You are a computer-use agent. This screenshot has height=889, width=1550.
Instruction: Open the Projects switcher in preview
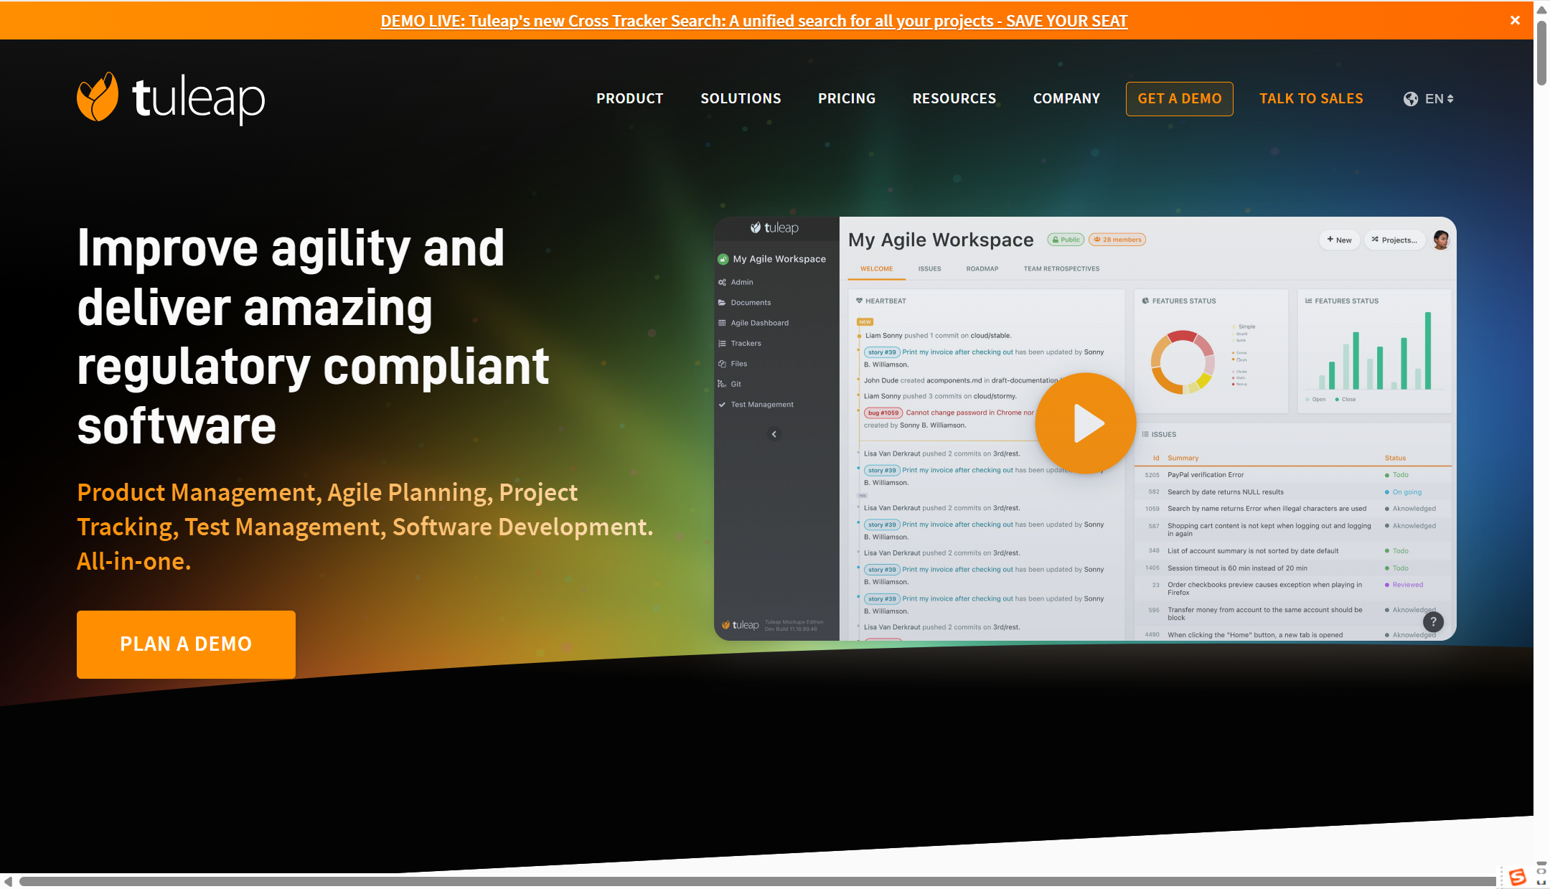point(1394,240)
